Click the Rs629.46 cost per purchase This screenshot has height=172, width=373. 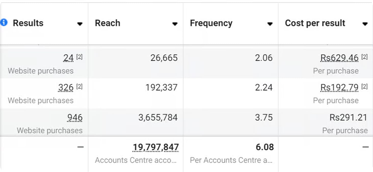pos(339,58)
